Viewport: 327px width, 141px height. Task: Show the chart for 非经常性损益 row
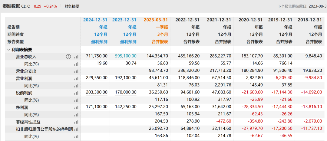(x=76, y=122)
